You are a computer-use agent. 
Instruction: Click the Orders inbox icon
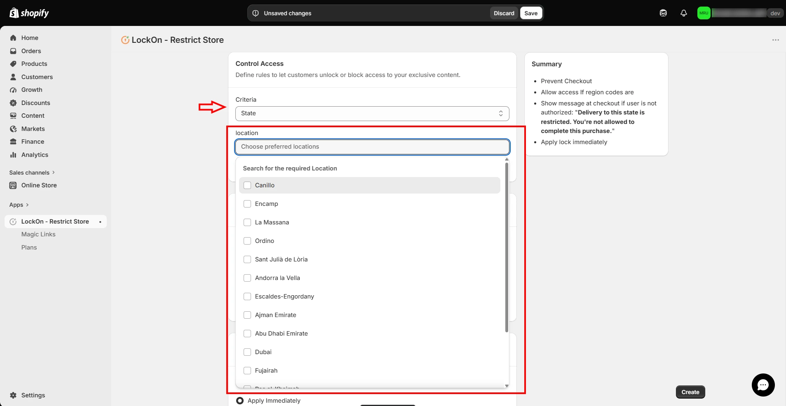tap(13, 51)
